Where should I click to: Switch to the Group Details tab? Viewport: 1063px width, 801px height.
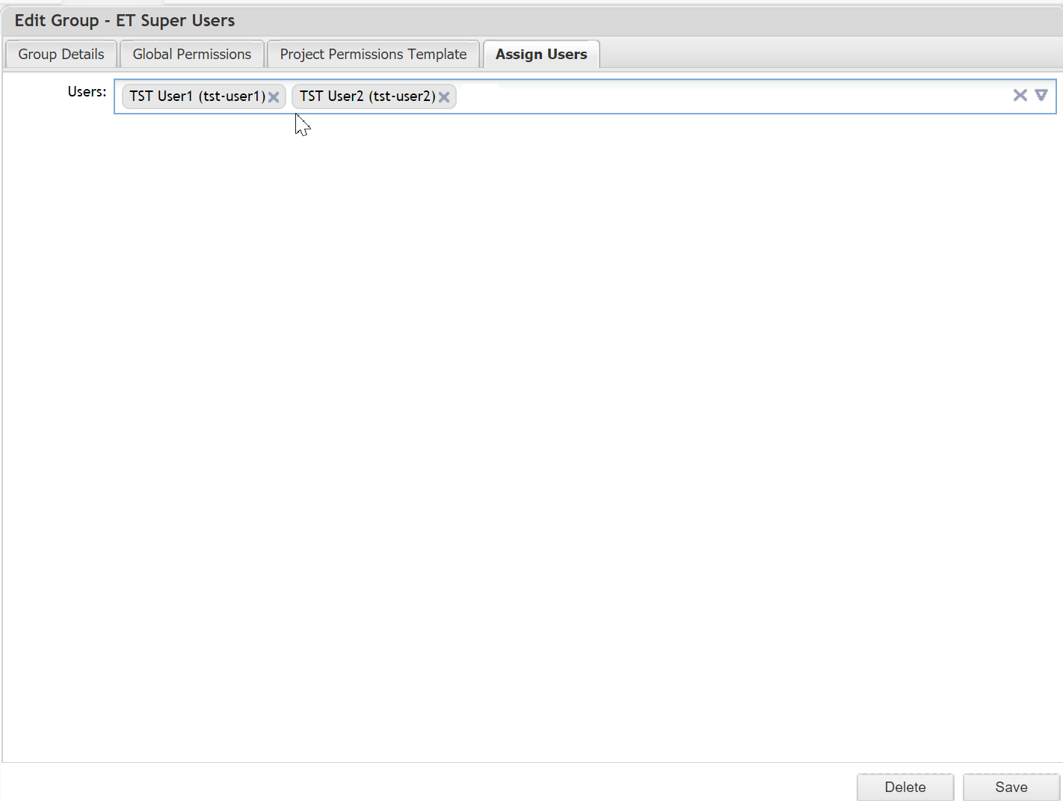click(61, 55)
